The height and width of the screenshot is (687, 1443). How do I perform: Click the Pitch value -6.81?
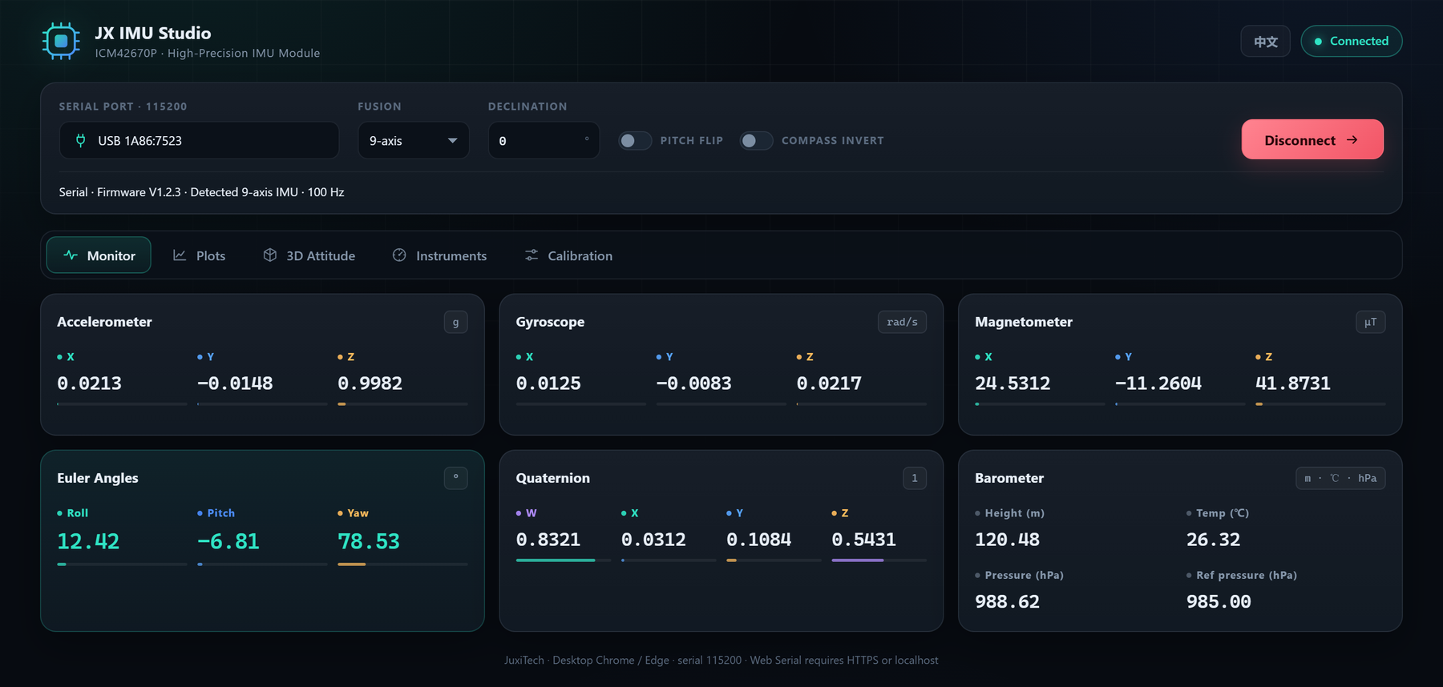click(x=228, y=541)
